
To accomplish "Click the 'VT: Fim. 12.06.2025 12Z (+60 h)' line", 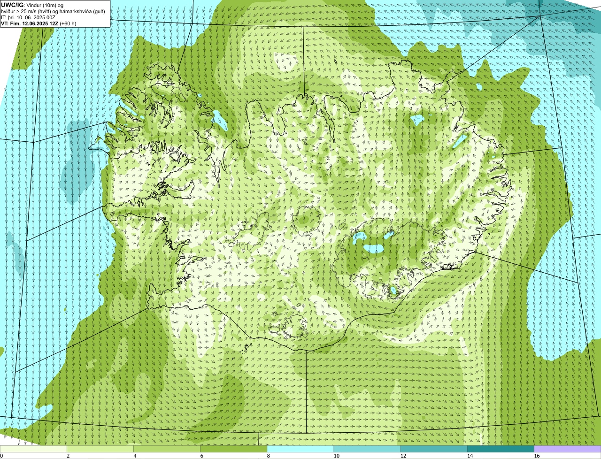I will pos(39,23).
